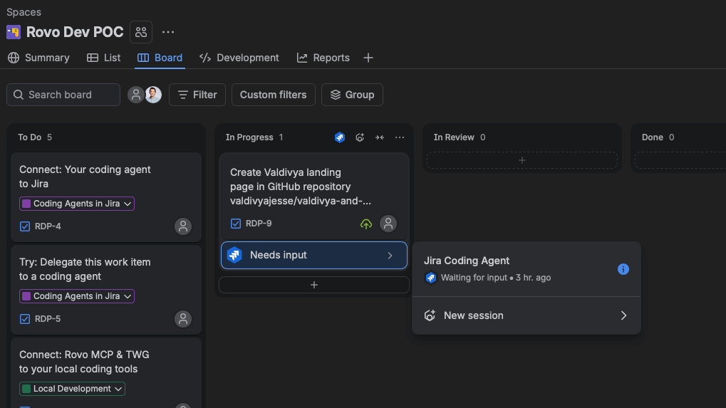The width and height of the screenshot is (726, 408).
Task: Open the Connect: Rovo MCP & TWG card
Action: [x=106, y=373]
